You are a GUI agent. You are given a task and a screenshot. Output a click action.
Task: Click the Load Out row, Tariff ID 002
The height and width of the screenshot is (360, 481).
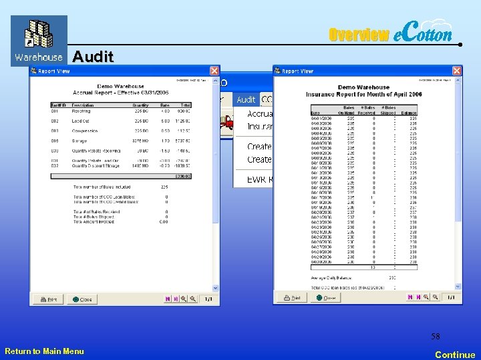[x=120, y=121]
